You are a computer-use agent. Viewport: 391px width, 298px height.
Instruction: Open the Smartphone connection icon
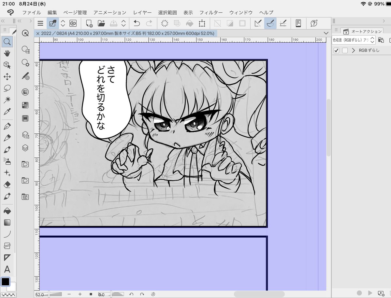[x=298, y=23]
